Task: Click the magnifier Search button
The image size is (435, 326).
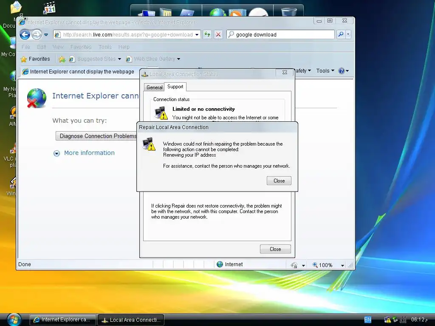Action: (x=341, y=34)
